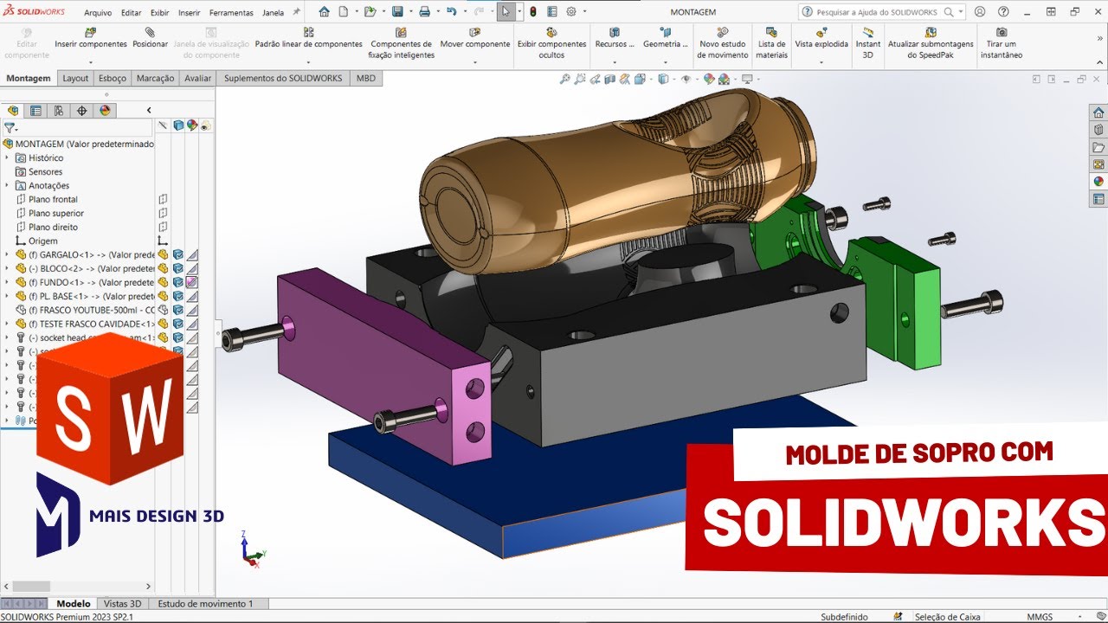Click the Section view icon in the view toolbar

pos(610,79)
